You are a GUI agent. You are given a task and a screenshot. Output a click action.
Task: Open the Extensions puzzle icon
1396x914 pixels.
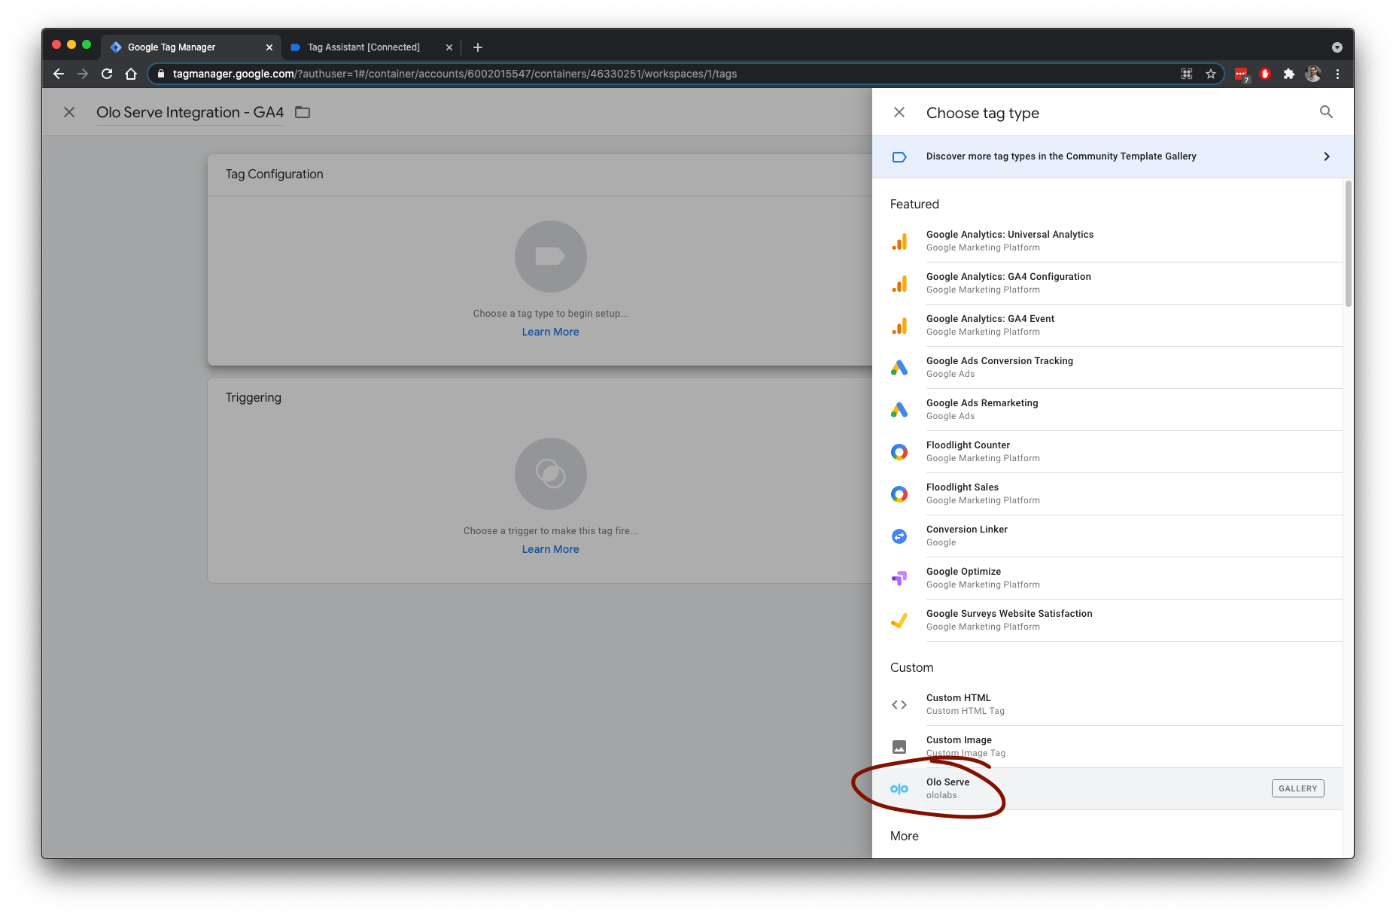(x=1289, y=74)
